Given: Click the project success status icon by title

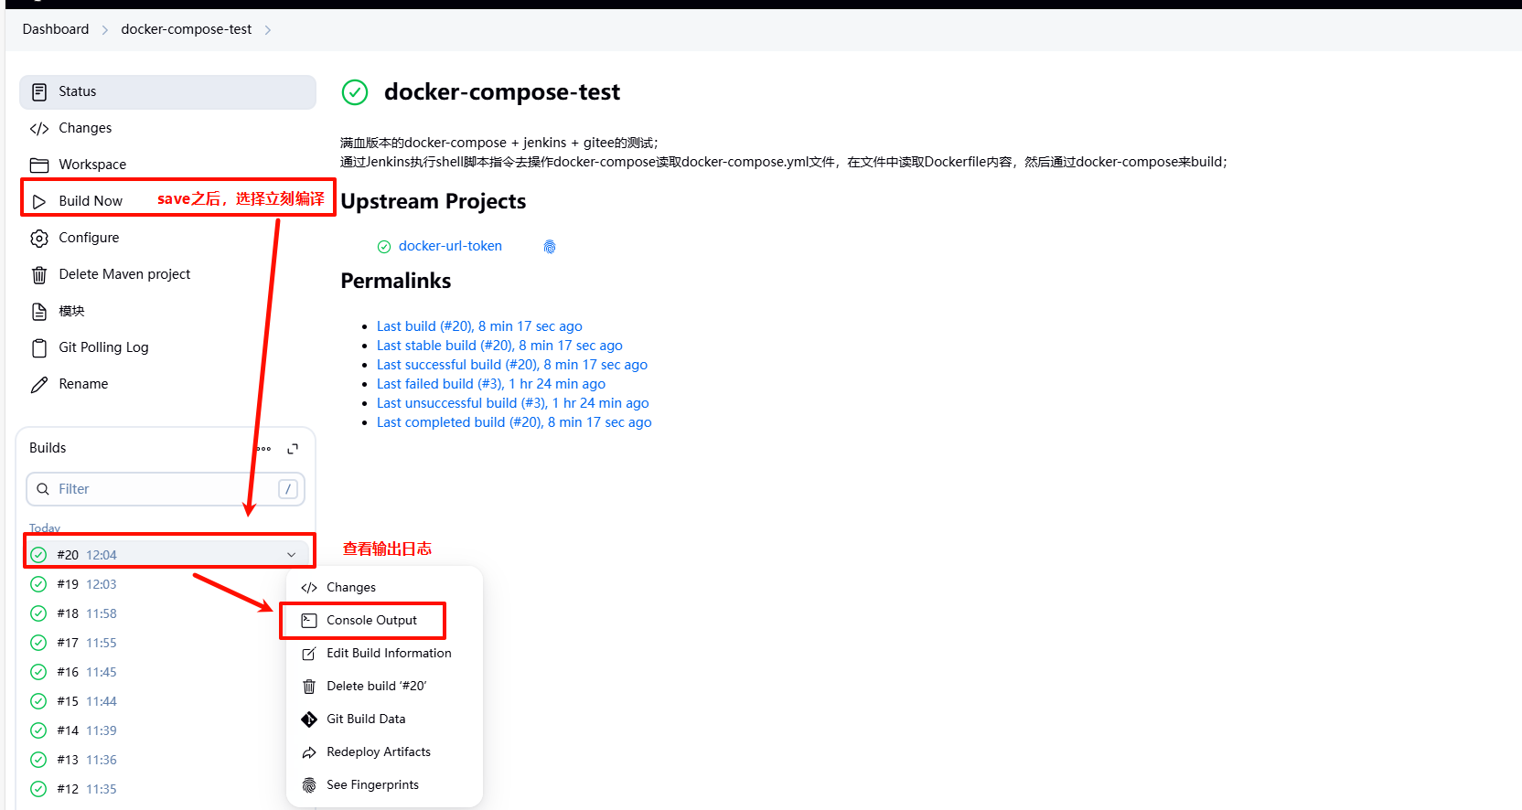Looking at the screenshot, I should [355, 92].
